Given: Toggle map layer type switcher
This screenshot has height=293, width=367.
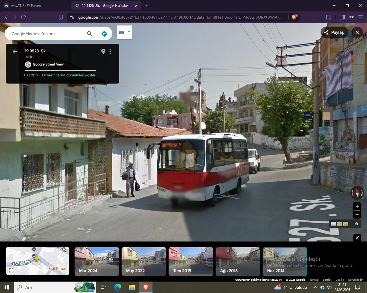Looking at the screenshot, I should coord(340,224).
